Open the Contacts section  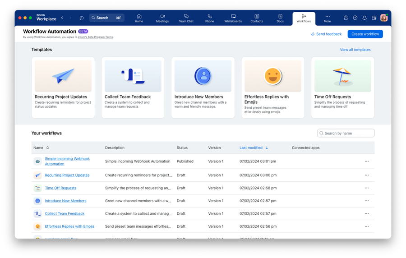(257, 18)
